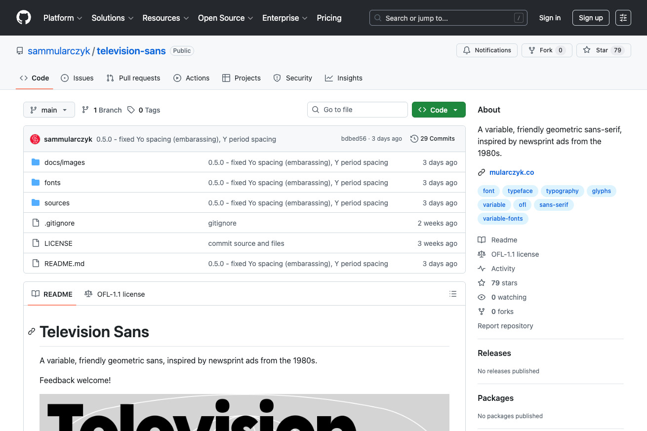The image size is (647, 431).
Task: Click the Sign up button
Action: coord(591,18)
